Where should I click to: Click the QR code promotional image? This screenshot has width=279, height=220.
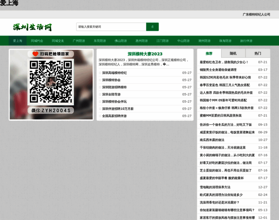coord(51,84)
